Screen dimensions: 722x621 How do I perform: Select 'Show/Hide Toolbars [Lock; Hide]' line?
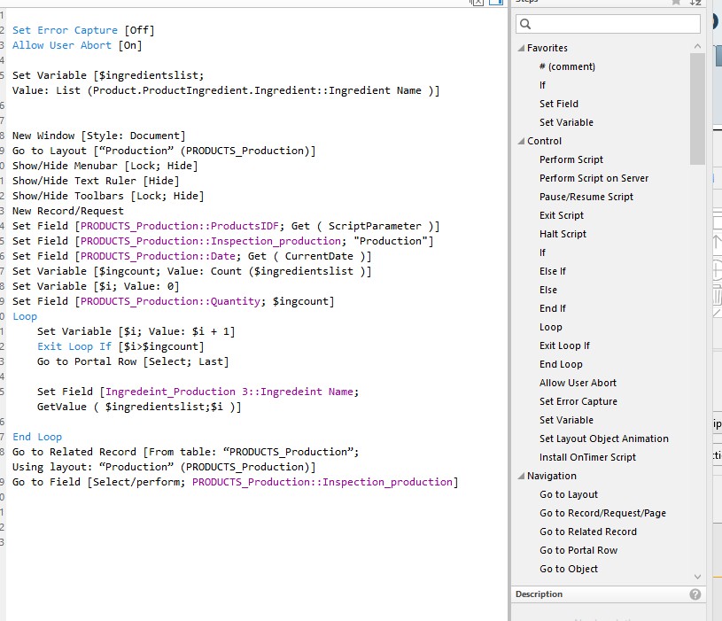pos(108,196)
